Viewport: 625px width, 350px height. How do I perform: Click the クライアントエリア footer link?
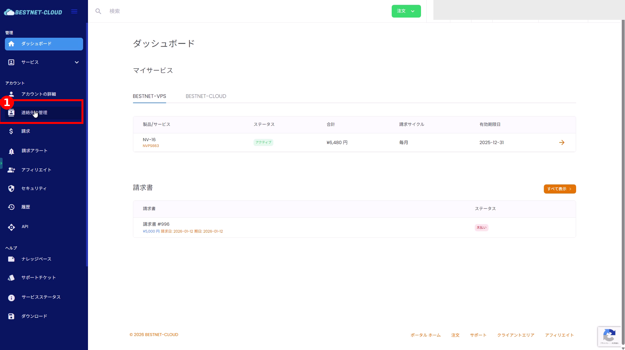516,335
